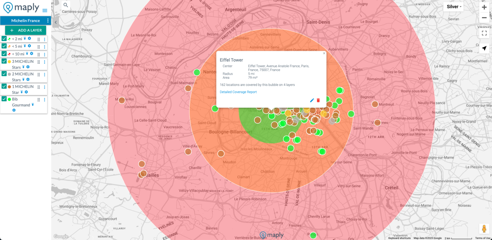Screen dimensions: 492x240
Task: Click the Maply logo
Action: tap(20, 7)
